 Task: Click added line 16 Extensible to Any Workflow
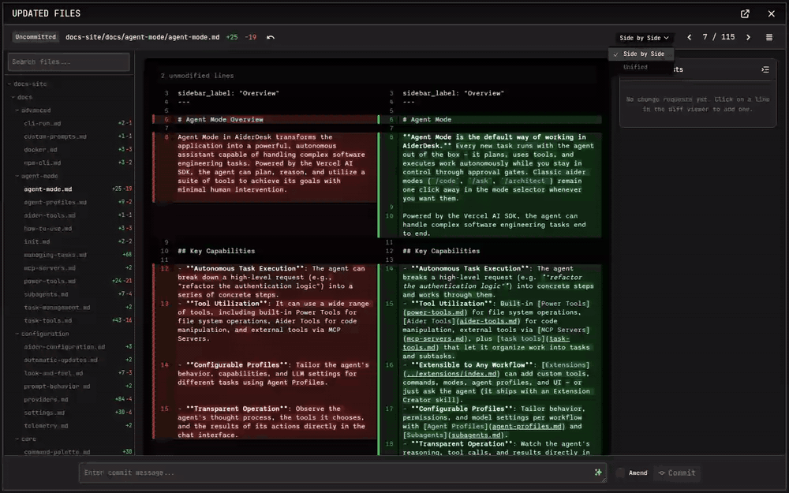pos(491,383)
